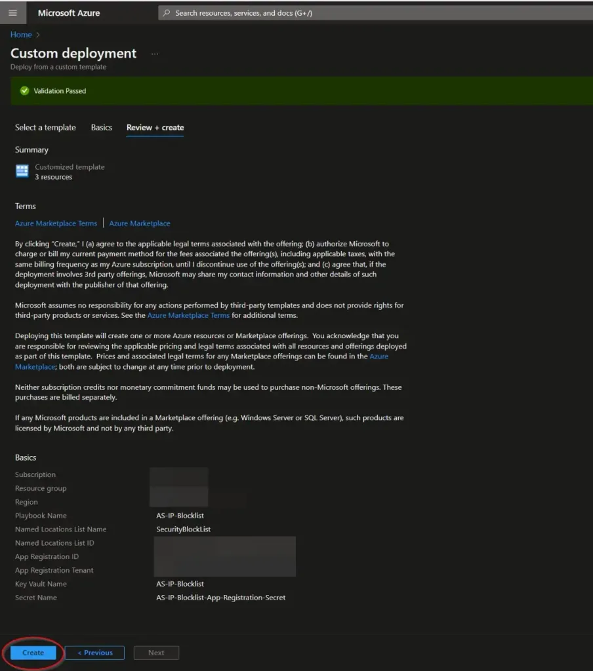Click the AS-IP-Blocklist-App-Registration-Secret value
The height and width of the screenshot is (671, 593).
220,598
